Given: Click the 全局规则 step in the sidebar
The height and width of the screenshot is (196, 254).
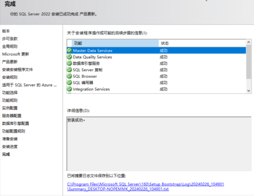Looking at the screenshot, I should click(10, 46).
